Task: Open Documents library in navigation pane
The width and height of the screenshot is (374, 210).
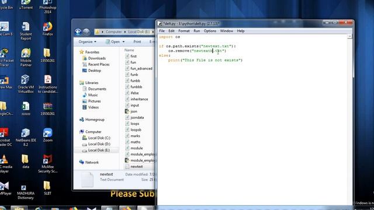Action: click(95, 89)
